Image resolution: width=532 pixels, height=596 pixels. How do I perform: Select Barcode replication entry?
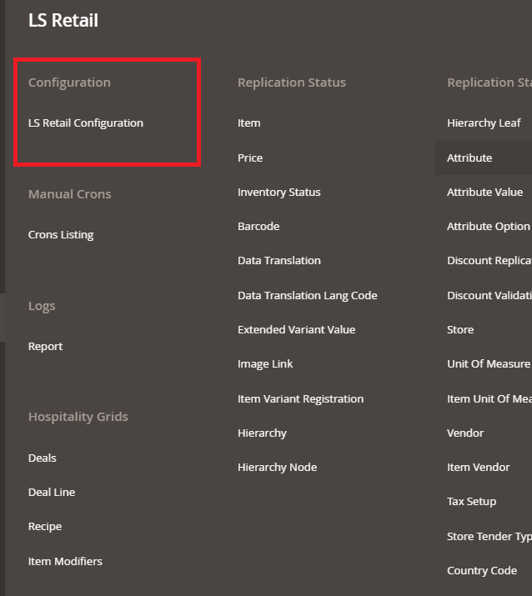pyautogui.click(x=258, y=227)
